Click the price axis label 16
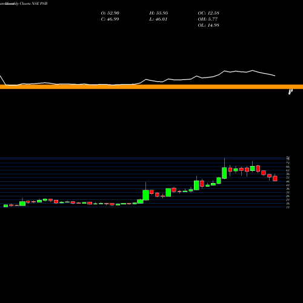Image resolution: width=303 pixels, height=303 pixels. pyautogui.click(x=288, y=204)
